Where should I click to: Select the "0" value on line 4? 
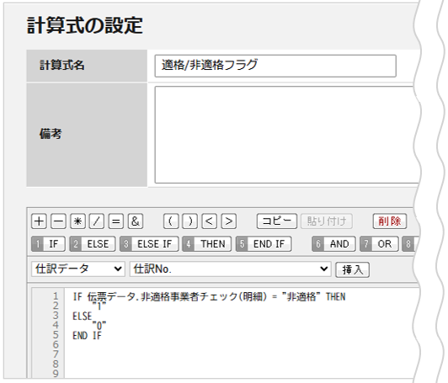pos(99,326)
